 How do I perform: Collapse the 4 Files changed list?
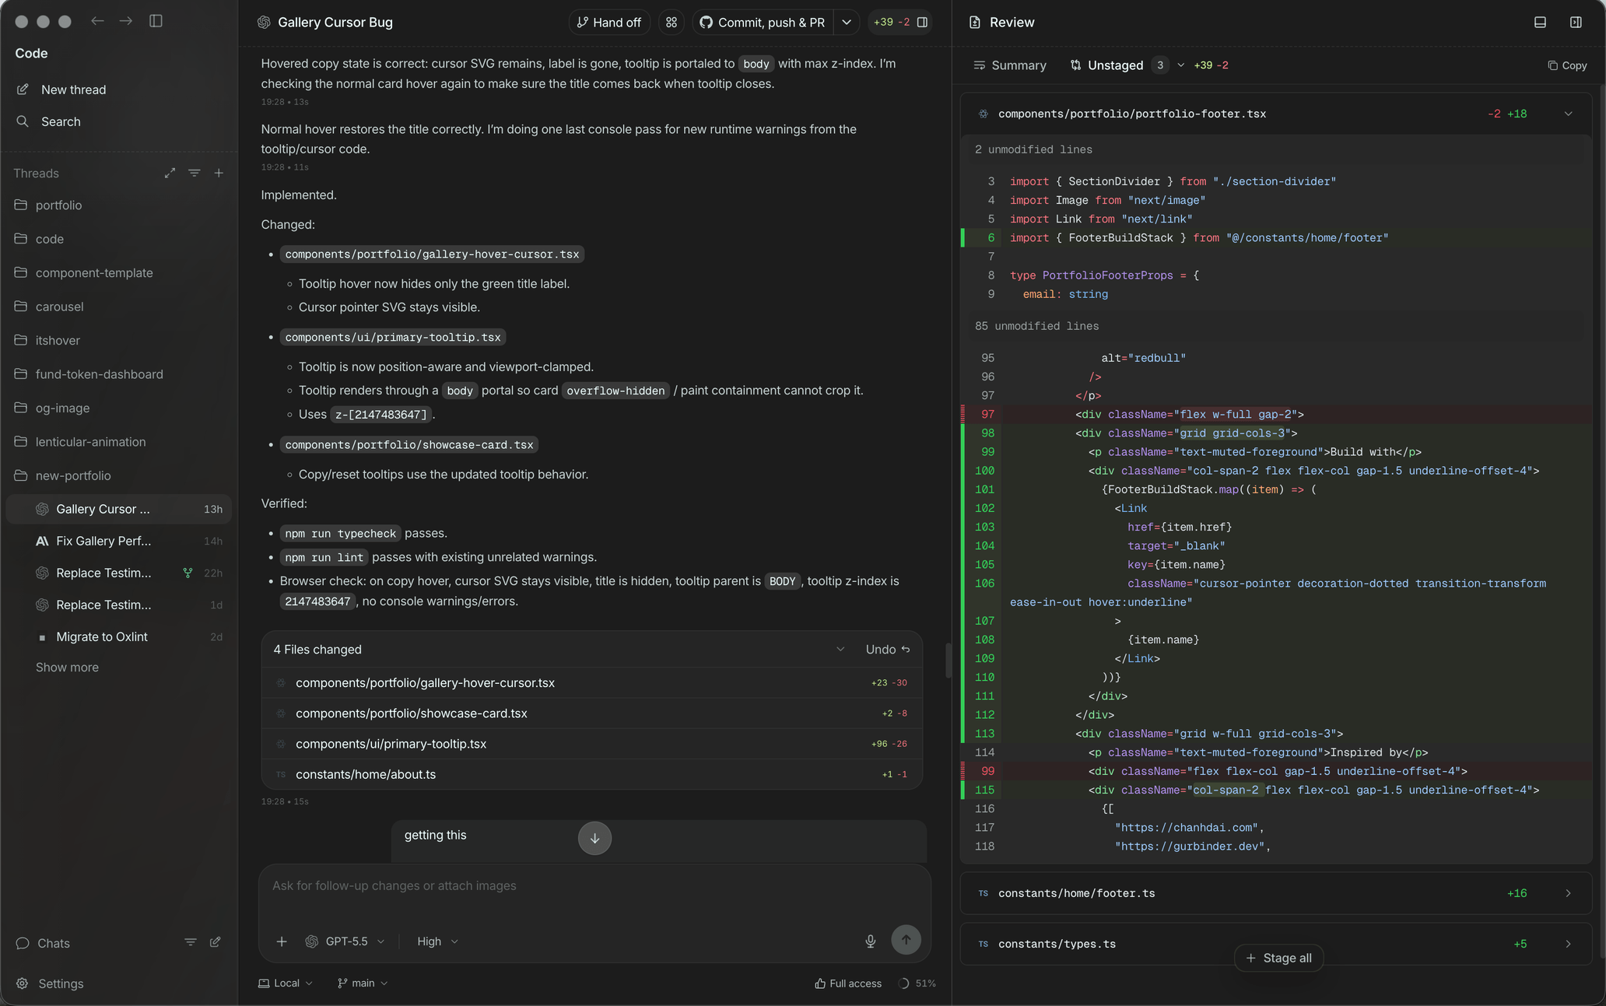coord(840,650)
